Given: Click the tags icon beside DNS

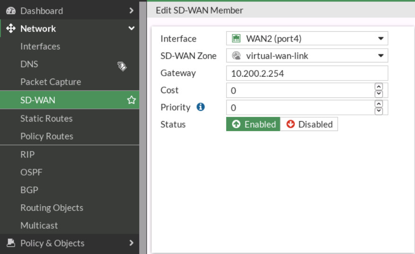Looking at the screenshot, I should click(x=122, y=66).
